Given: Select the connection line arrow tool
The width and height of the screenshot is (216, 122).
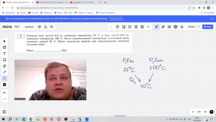Looking at the screenshot, I should [4, 72].
